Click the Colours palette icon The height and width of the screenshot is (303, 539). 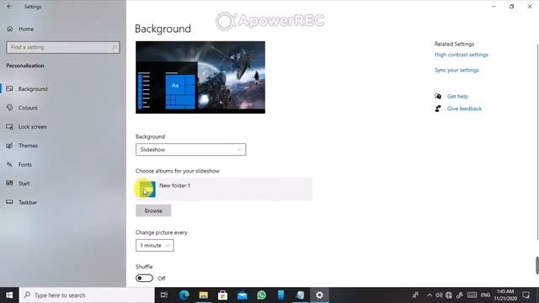(9, 108)
